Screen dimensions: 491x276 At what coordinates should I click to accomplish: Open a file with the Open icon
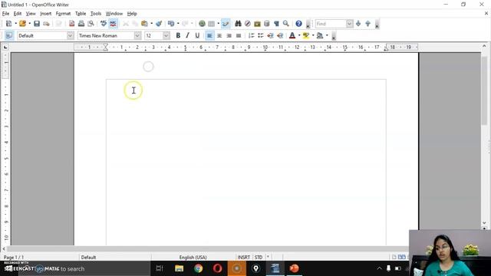(x=22, y=24)
